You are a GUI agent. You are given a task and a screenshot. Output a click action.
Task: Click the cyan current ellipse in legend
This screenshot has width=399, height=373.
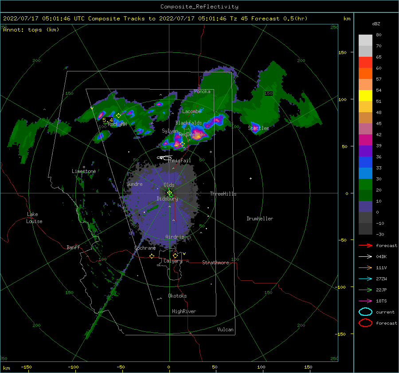coord(365,312)
